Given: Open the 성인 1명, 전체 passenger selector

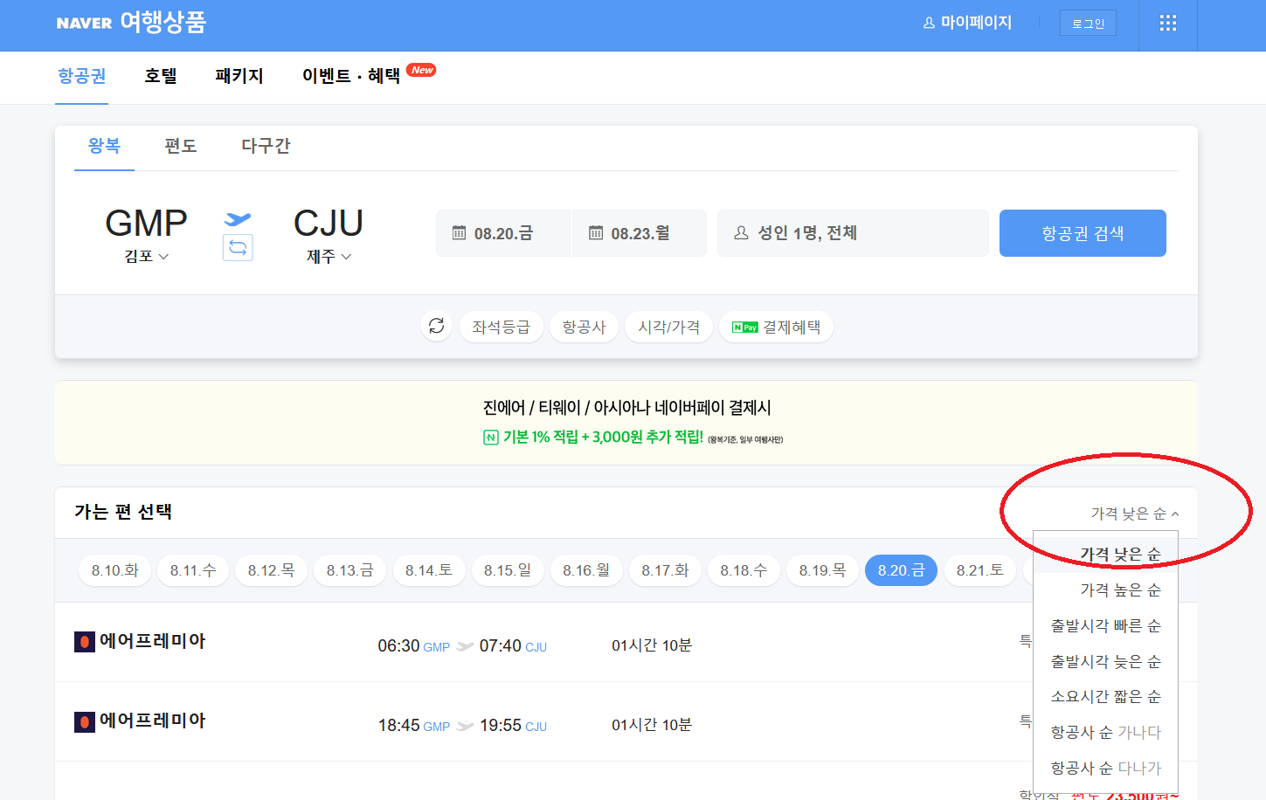Looking at the screenshot, I should point(853,233).
